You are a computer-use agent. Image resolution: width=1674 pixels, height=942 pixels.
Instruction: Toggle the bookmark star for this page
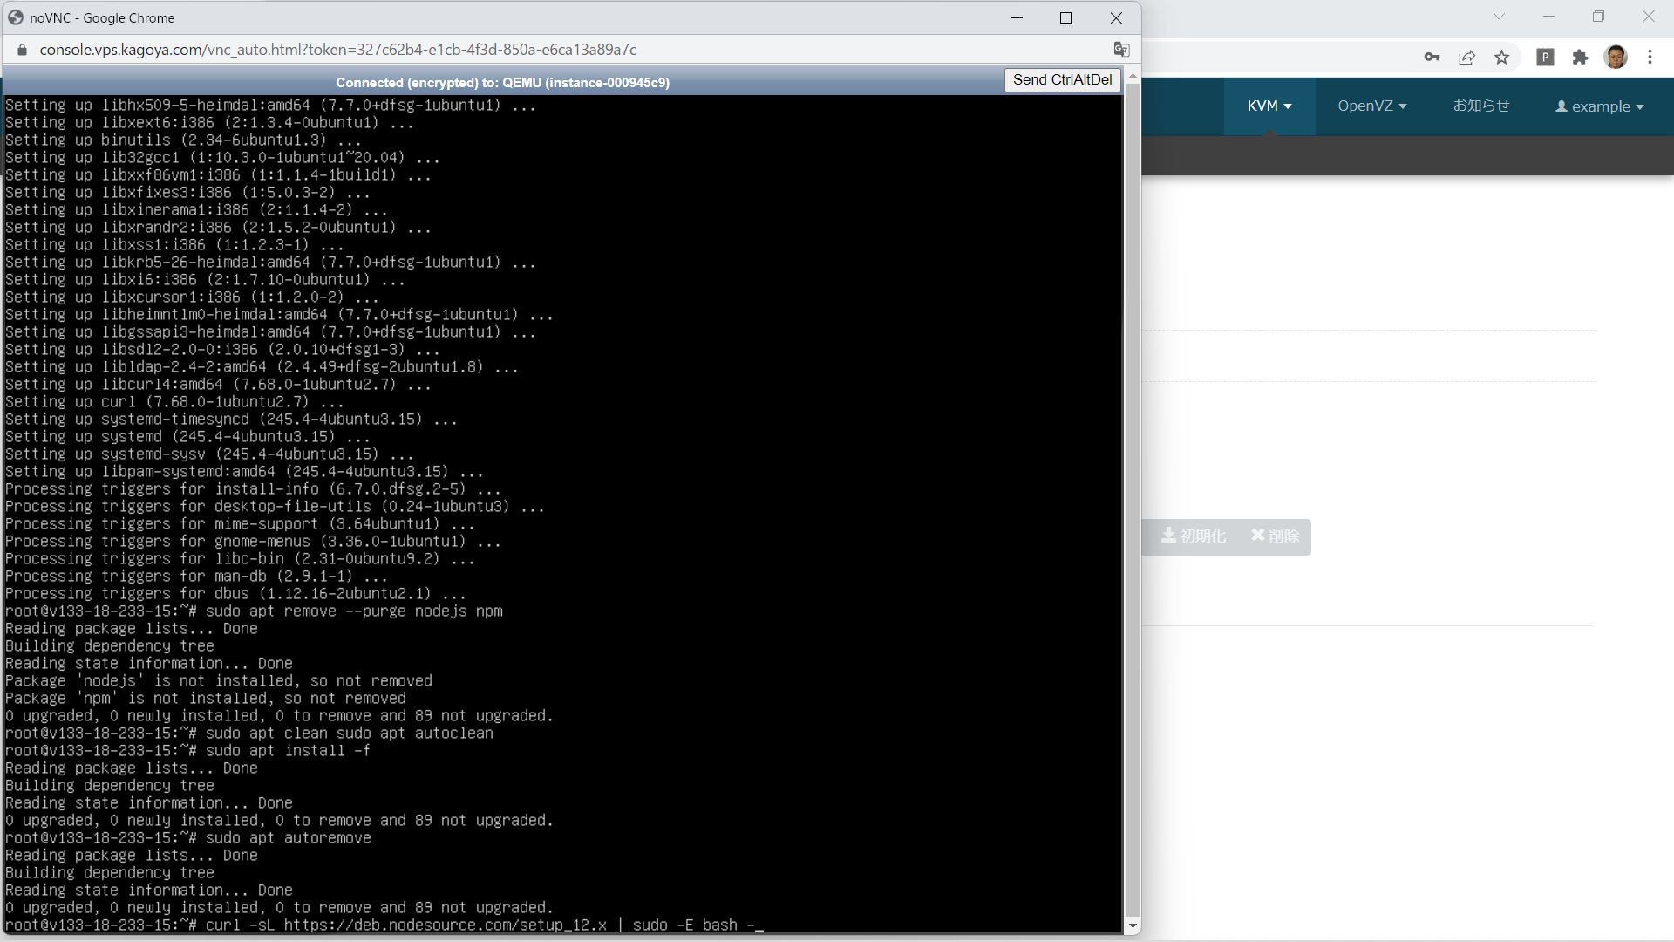pos(1501,57)
